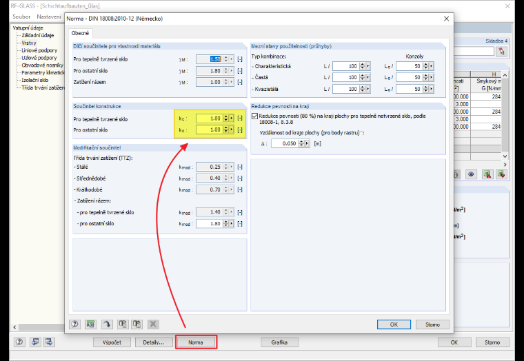Screen dimensions: 524x361
Task: Click tree panel scroll left arrow
Action: point(14,327)
